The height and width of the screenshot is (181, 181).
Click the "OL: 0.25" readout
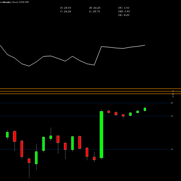(124, 15)
